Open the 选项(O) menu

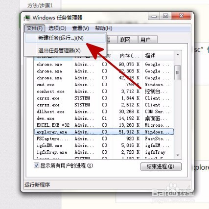pyautogui.click(x=57, y=28)
